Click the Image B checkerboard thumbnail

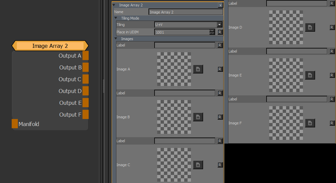pyautogui.click(x=174, y=117)
